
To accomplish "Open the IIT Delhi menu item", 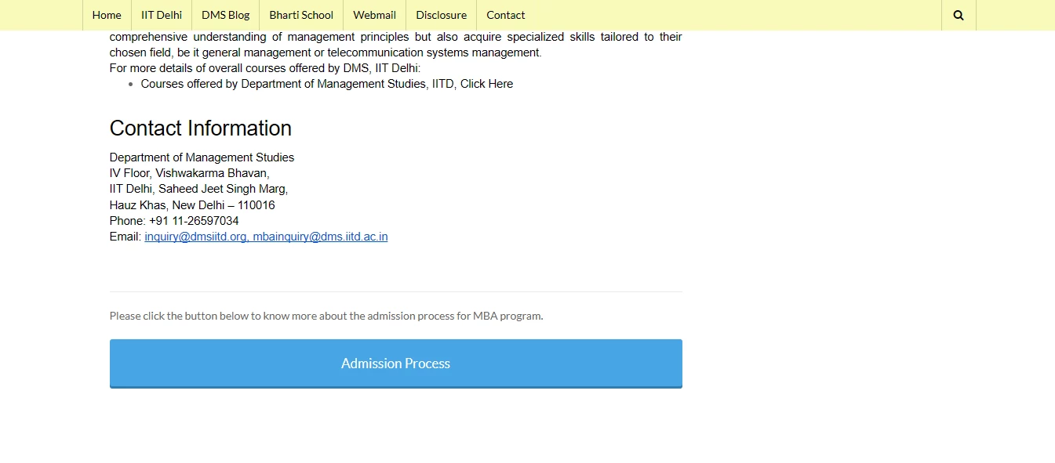I will (x=161, y=15).
